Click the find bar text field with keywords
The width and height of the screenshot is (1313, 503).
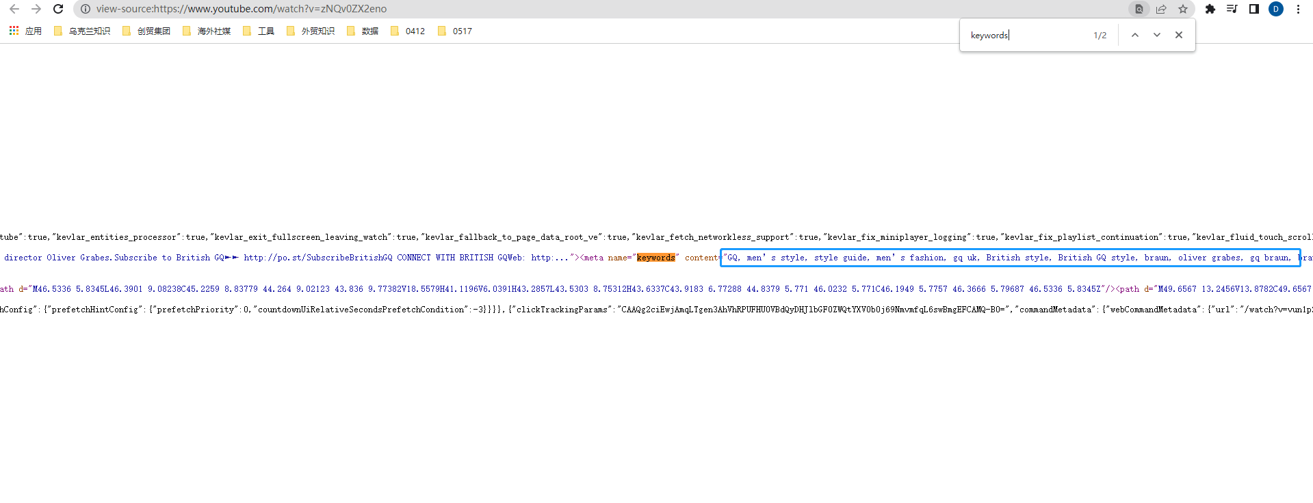(1026, 35)
